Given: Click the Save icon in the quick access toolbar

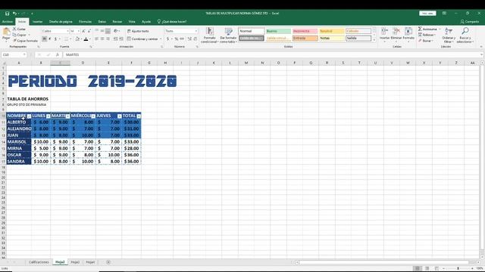Looking at the screenshot, I should [7, 14].
